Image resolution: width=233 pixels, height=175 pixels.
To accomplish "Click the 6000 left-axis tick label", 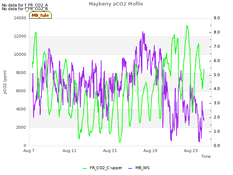I will coord(21,91).
